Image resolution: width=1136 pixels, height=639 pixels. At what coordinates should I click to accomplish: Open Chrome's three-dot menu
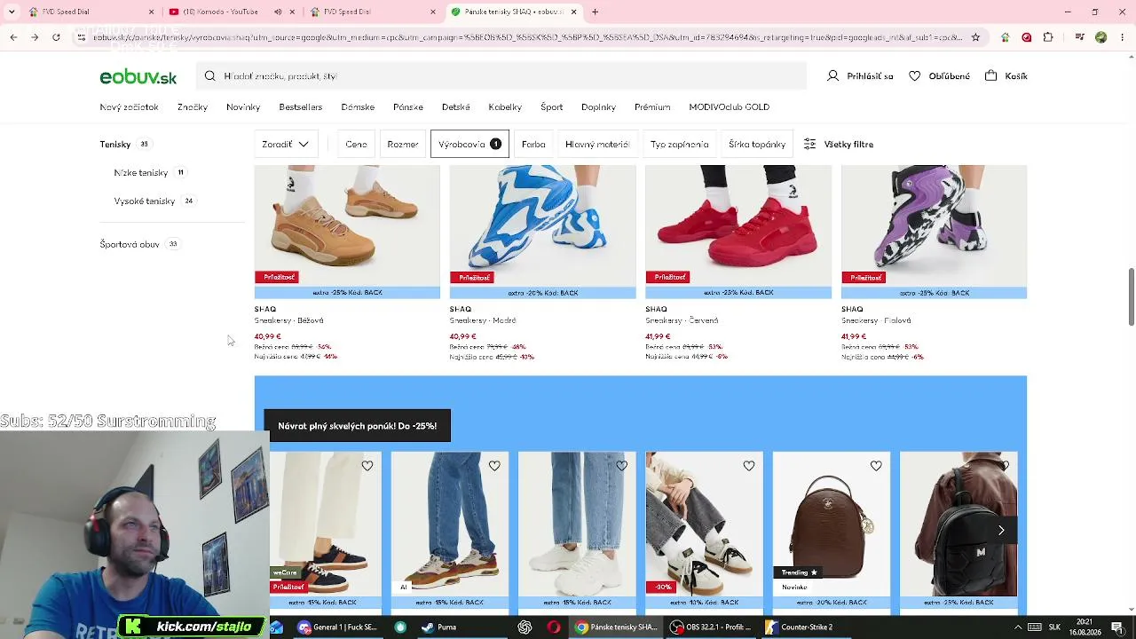click(x=1121, y=37)
